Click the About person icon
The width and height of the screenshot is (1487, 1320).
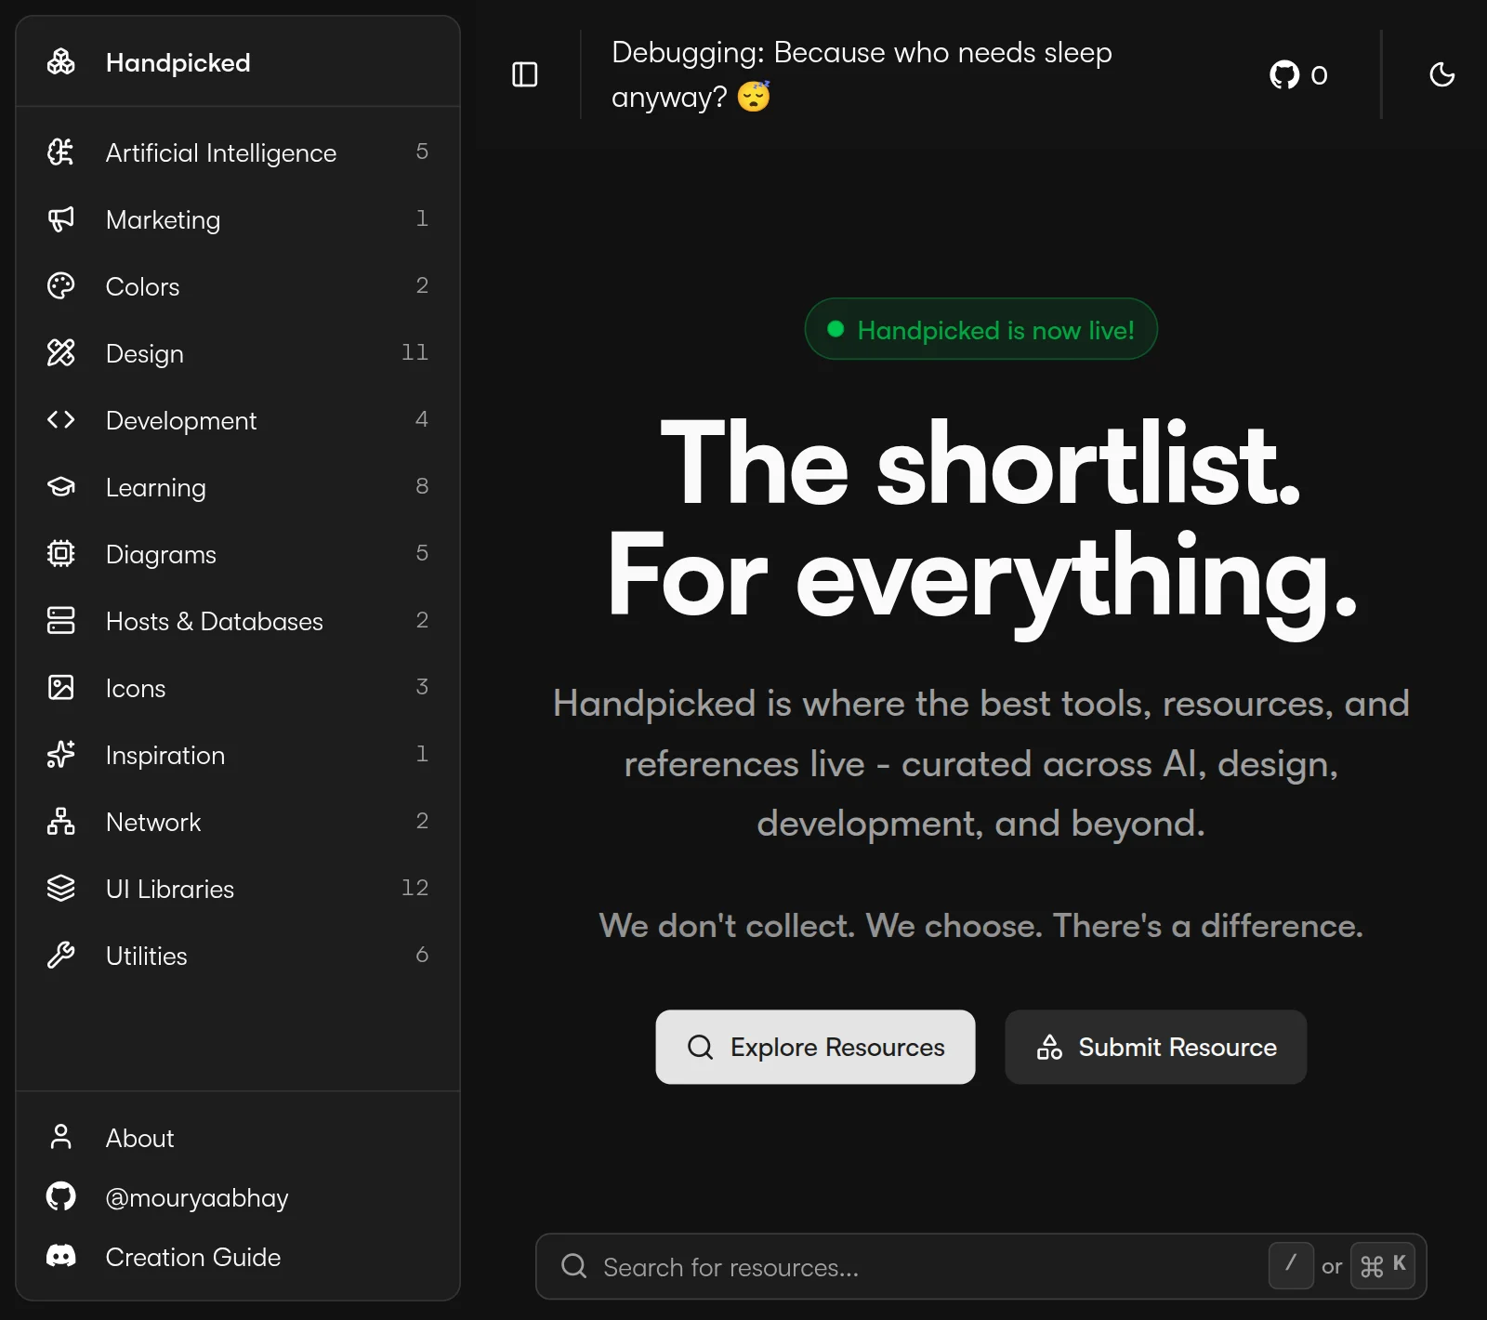[x=61, y=1137]
